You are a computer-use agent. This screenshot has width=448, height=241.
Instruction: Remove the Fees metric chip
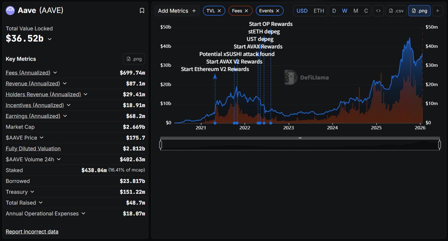(x=246, y=11)
